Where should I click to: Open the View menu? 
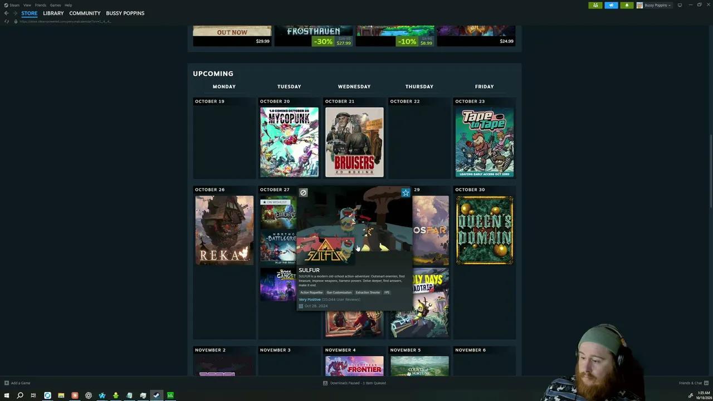(x=27, y=5)
